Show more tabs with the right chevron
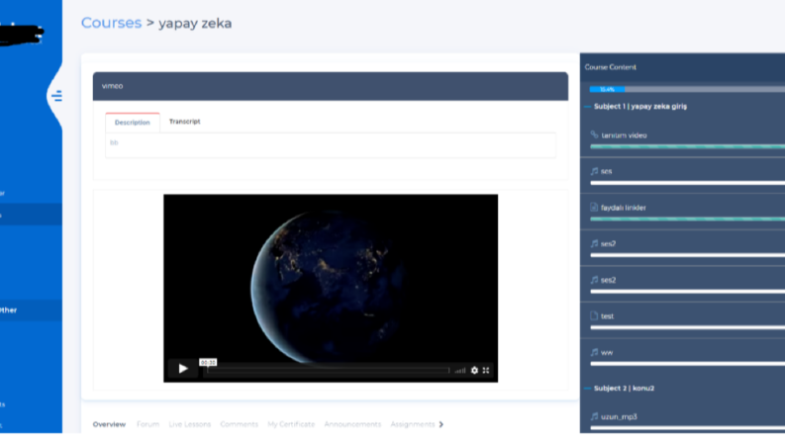The width and height of the screenshot is (785, 441). (x=442, y=424)
